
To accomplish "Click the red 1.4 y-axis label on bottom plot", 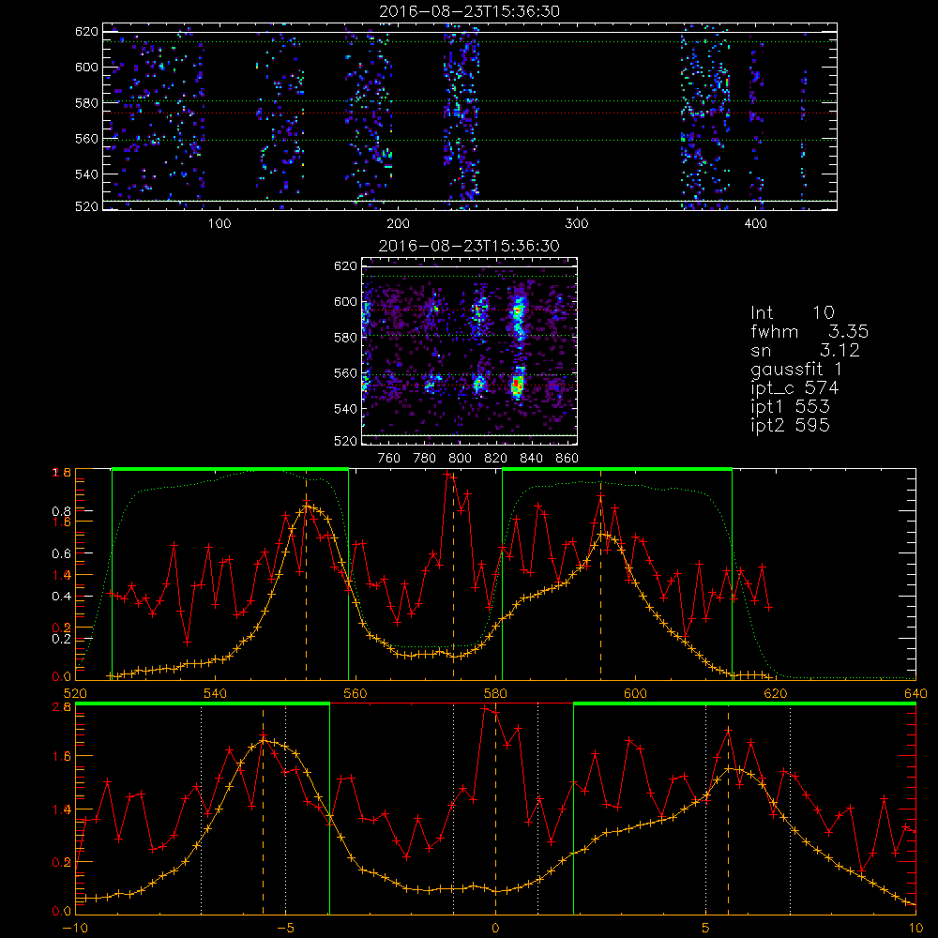I will (x=62, y=809).
